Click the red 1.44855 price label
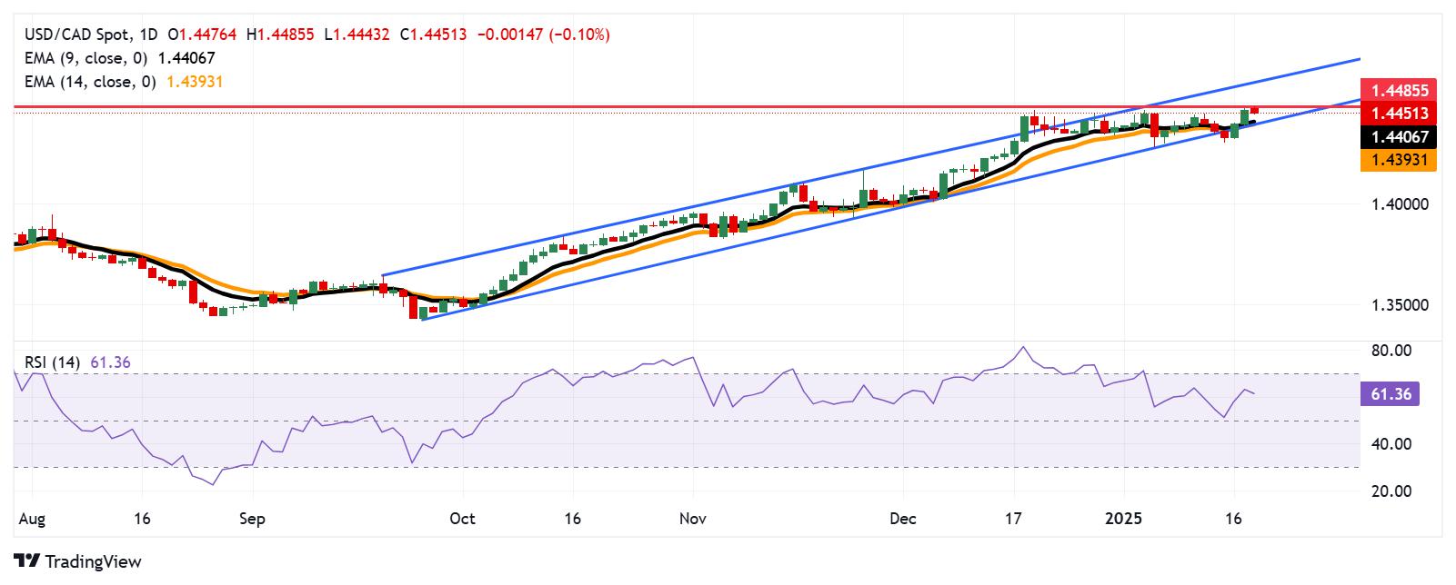1456x585 pixels. coord(1401,91)
